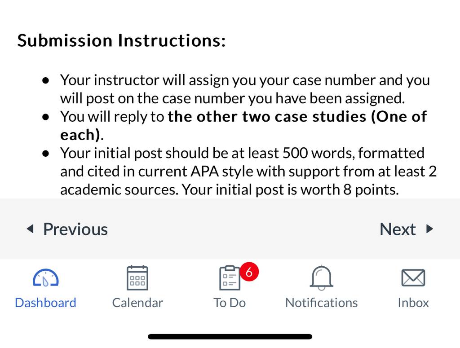
Task: Select the Inbox tab label
Action: click(413, 303)
